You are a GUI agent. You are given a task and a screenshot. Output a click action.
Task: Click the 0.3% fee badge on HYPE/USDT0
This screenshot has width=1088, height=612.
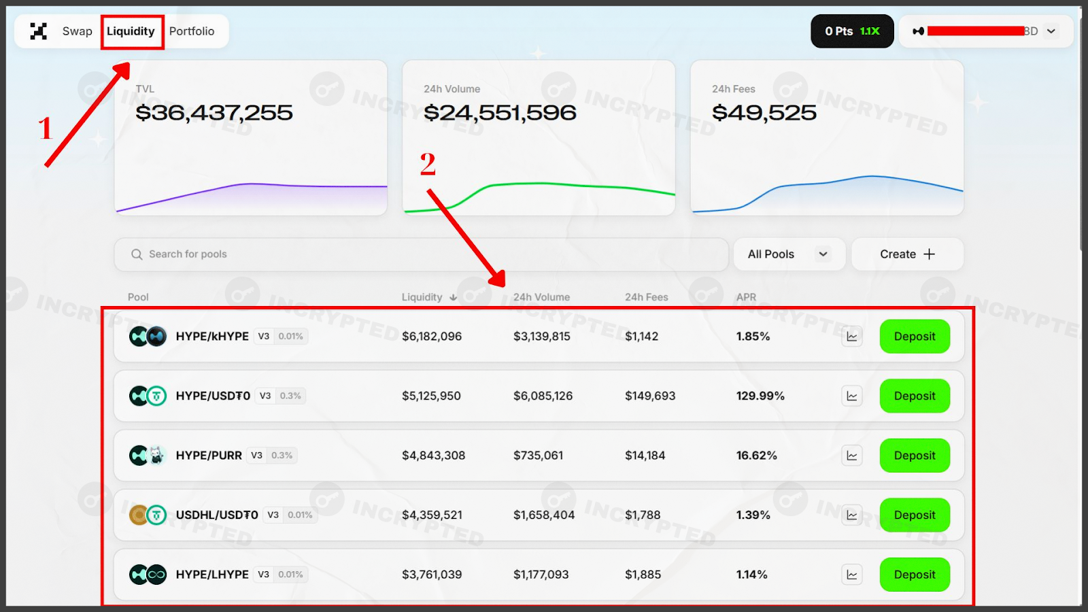click(x=290, y=396)
